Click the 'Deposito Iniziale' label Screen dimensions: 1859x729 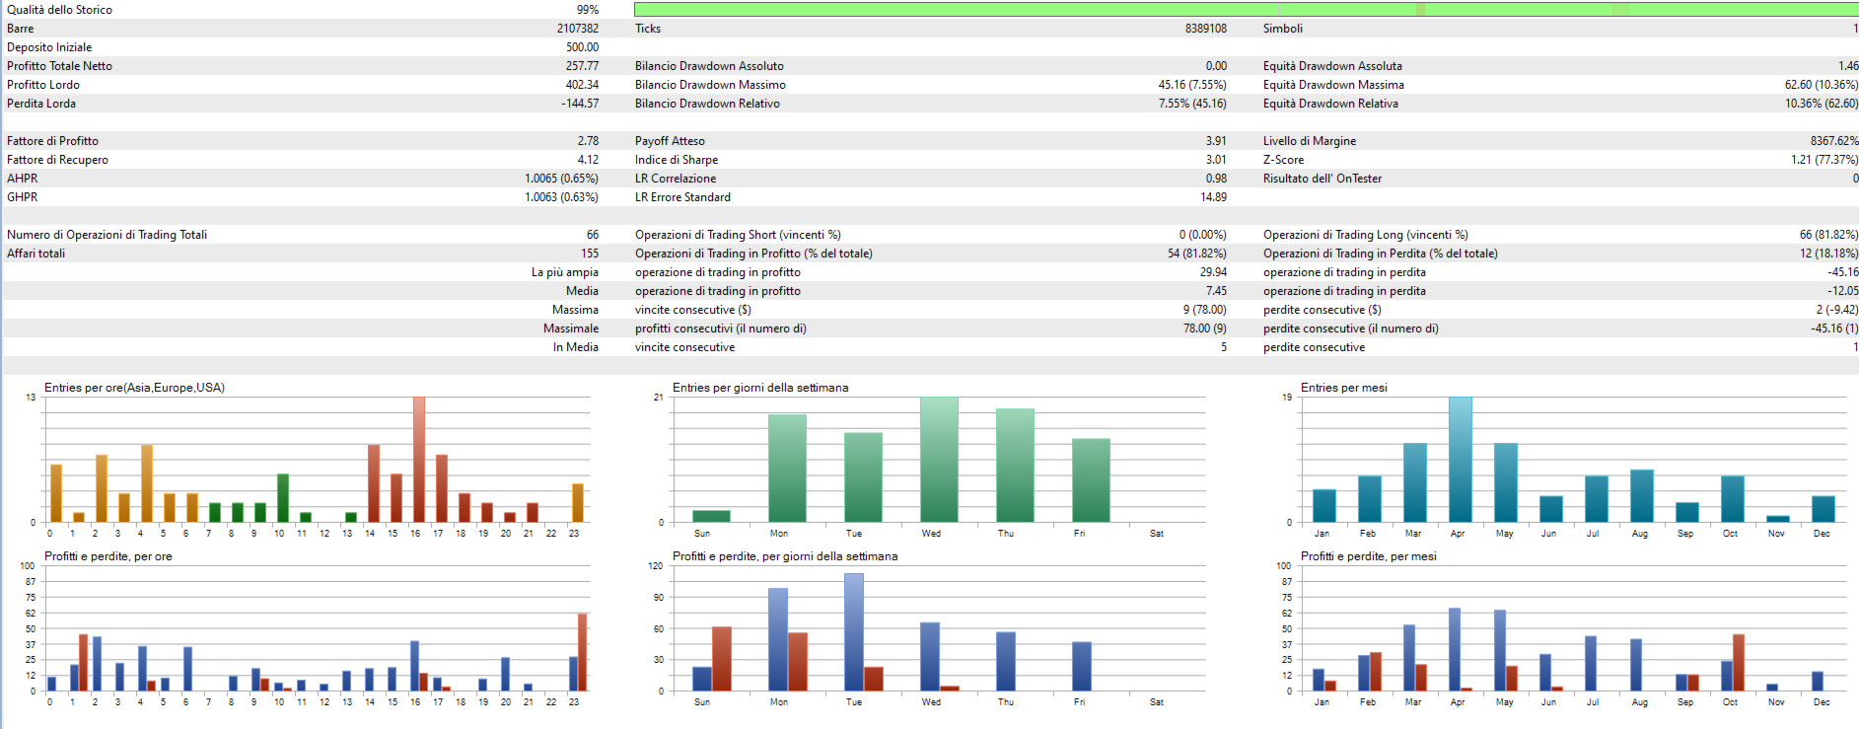[49, 47]
